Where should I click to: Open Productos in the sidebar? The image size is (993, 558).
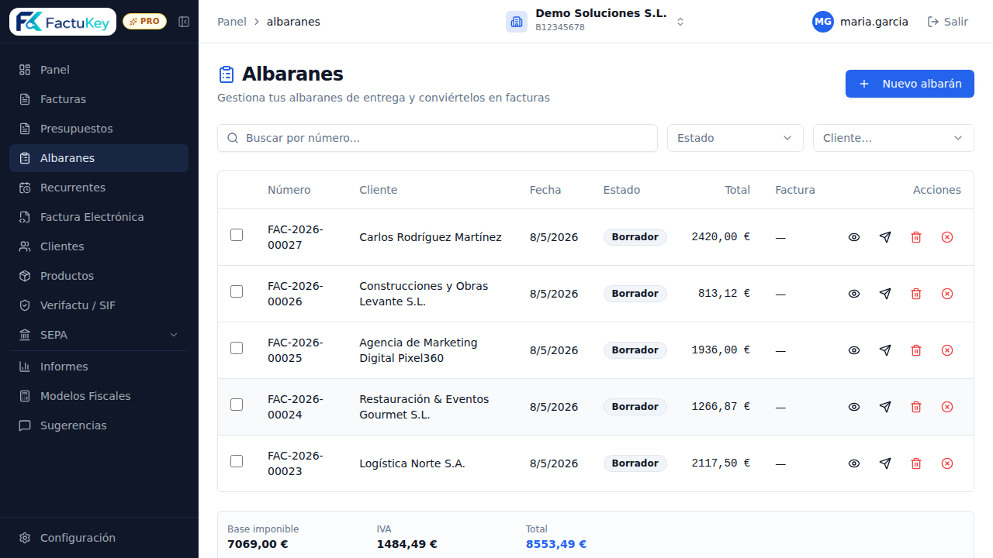coord(99,276)
